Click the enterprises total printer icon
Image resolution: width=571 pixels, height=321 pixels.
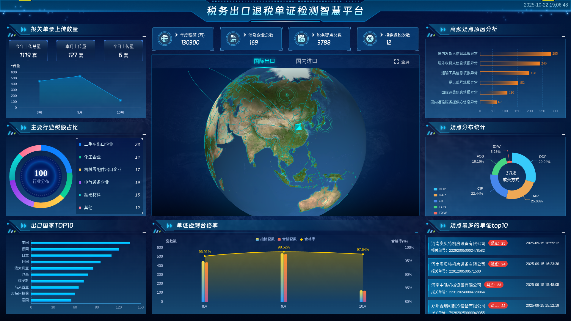click(x=233, y=39)
